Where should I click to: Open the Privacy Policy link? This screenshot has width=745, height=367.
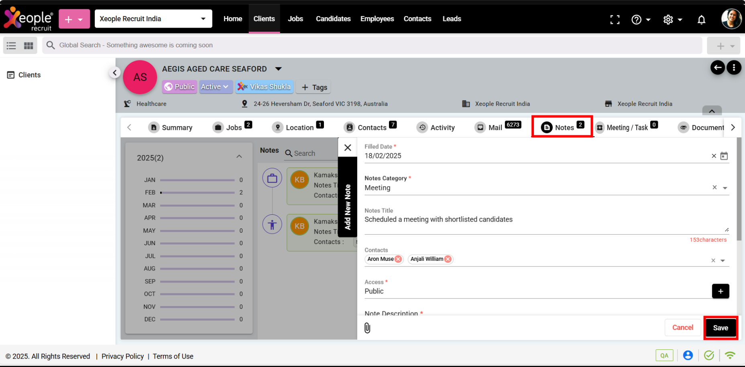coord(122,356)
